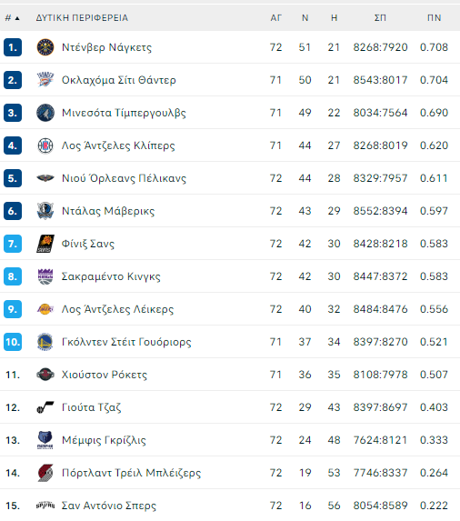
Task: Click the Golden State Warriors logo
Action: (45, 342)
